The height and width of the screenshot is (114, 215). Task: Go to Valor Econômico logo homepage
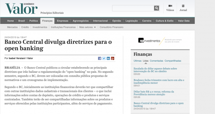click(21, 9)
